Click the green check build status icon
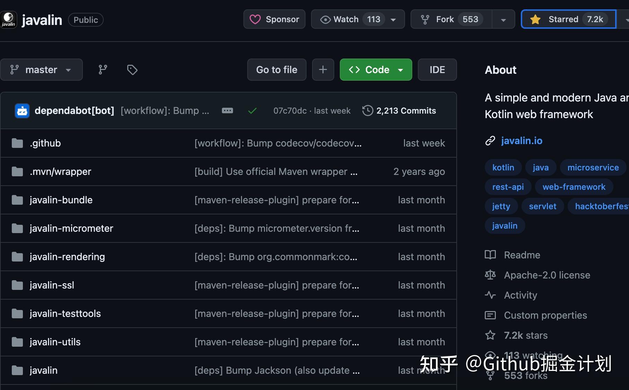The height and width of the screenshot is (390, 629). tap(252, 110)
